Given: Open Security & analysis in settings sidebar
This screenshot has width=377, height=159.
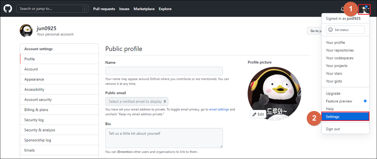Looking at the screenshot, I should (x=59, y=130).
